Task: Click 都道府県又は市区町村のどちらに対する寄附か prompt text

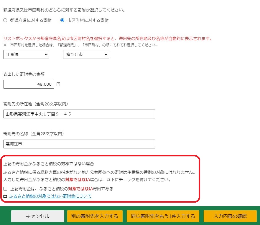Action: point(64,10)
